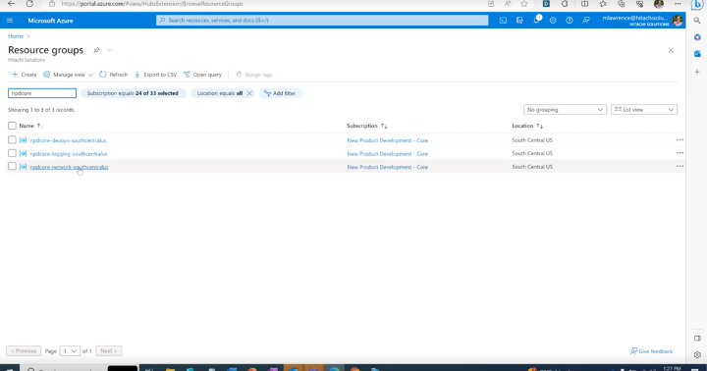
Task: Open the Bing Copilot sidebar icon
Action: tap(697, 4)
